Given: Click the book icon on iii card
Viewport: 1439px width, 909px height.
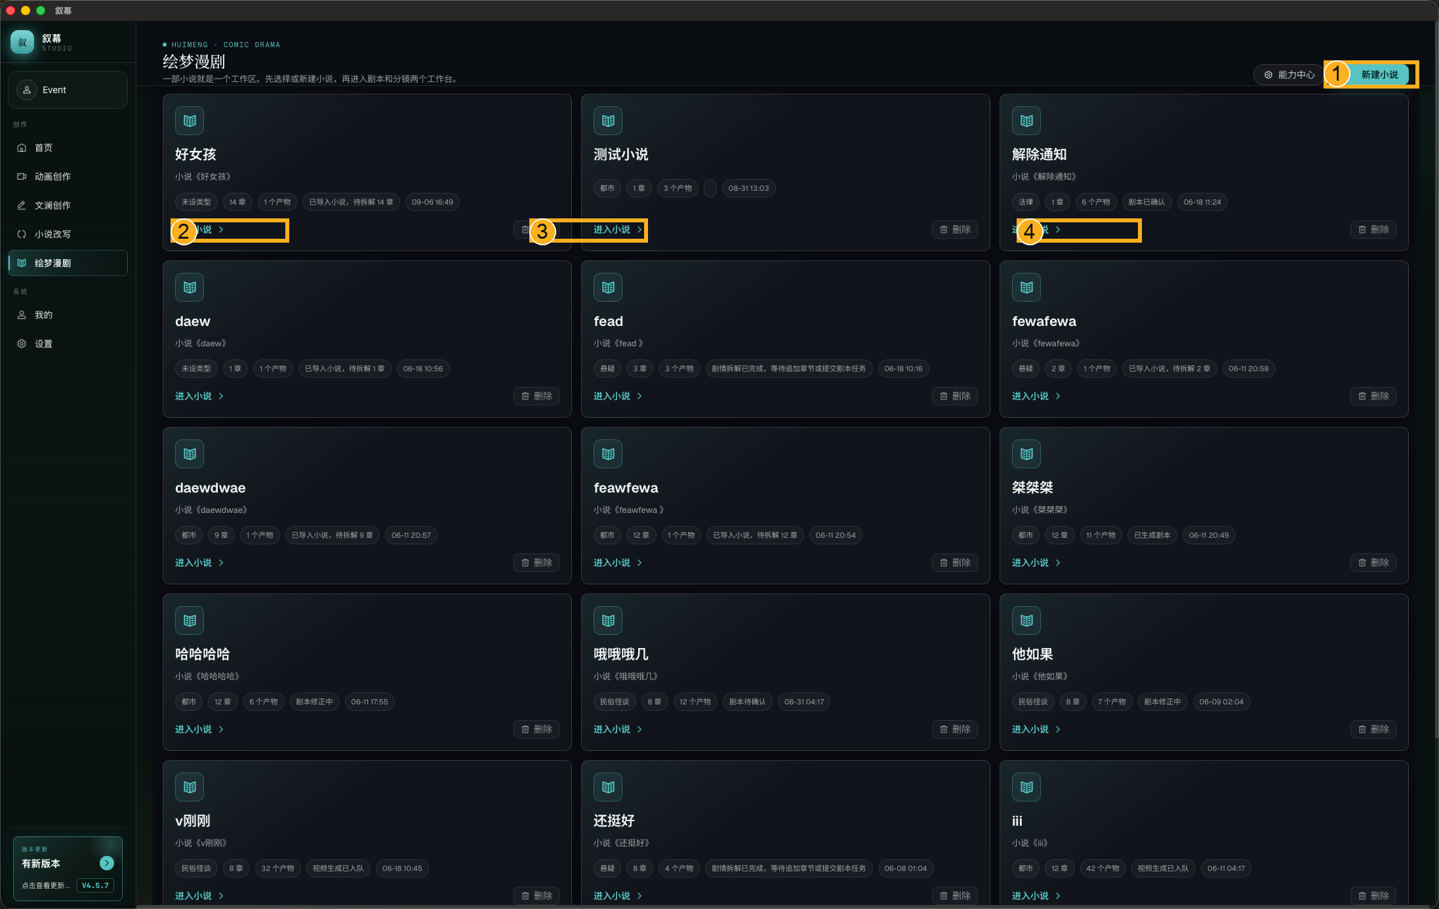Looking at the screenshot, I should (x=1026, y=787).
